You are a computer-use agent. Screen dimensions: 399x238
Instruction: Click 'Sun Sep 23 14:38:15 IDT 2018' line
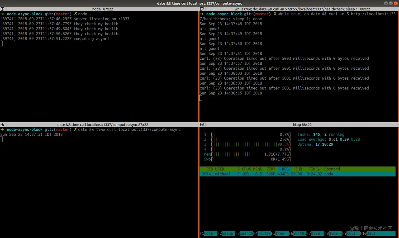tap(231, 93)
